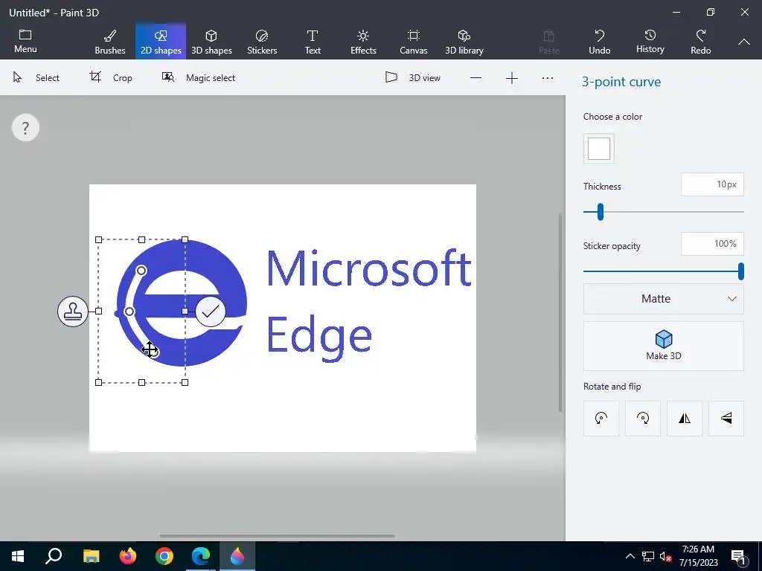Image resolution: width=762 pixels, height=571 pixels.
Task: Toggle 3D view mode
Action: click(412, 77)
